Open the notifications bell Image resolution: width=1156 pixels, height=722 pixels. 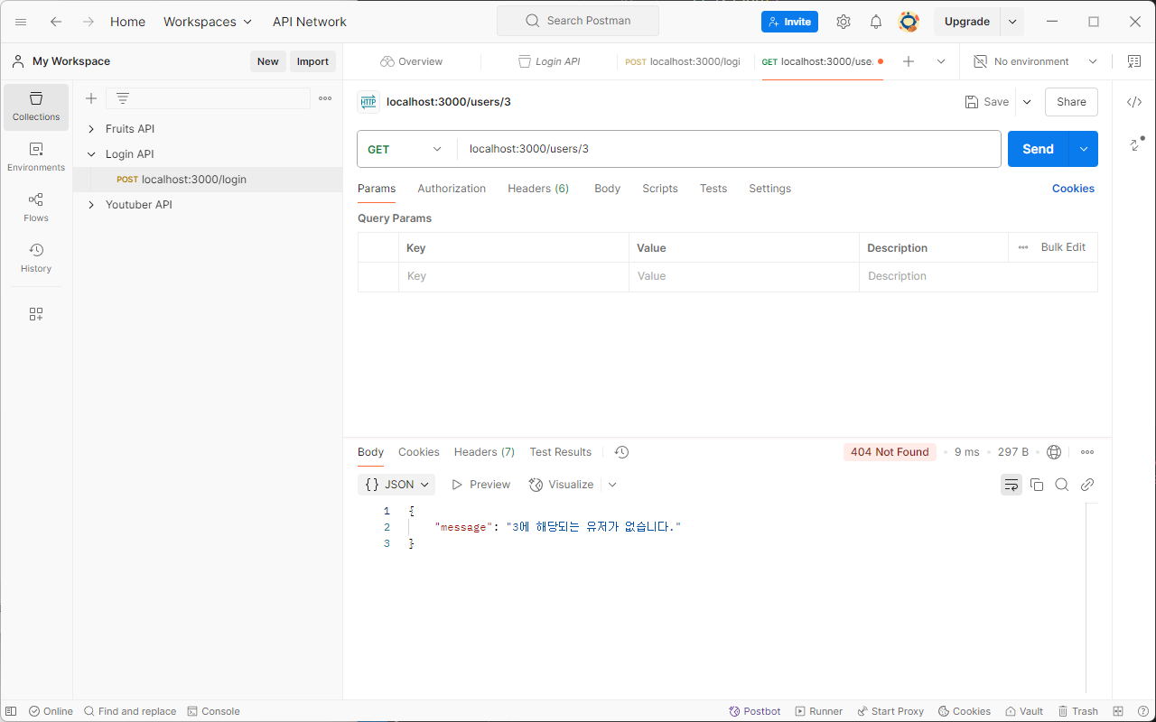(876, 22)
